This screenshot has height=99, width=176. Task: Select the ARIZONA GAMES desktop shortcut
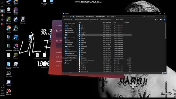pos(16,11)
